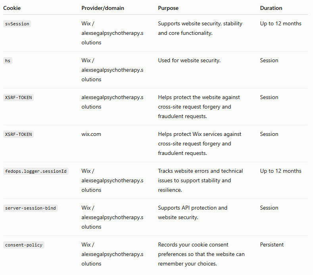Image resolution: width=313 pixels, height=275 pixels.
Task: Select the consent-policy cookie tag
Action: coord(23,245)
